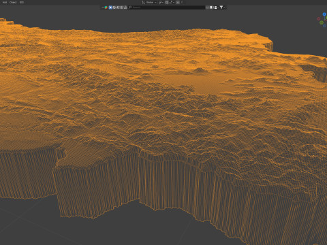
Task: Click the blue Z axis on navigation gizmo
Action: 324,14
